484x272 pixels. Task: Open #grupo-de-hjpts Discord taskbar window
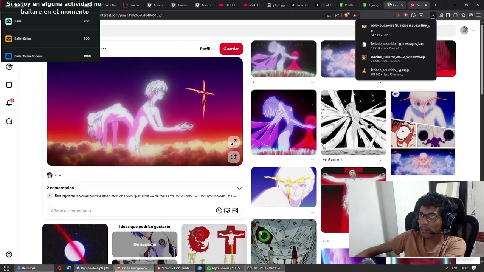(x=93, y=268)
